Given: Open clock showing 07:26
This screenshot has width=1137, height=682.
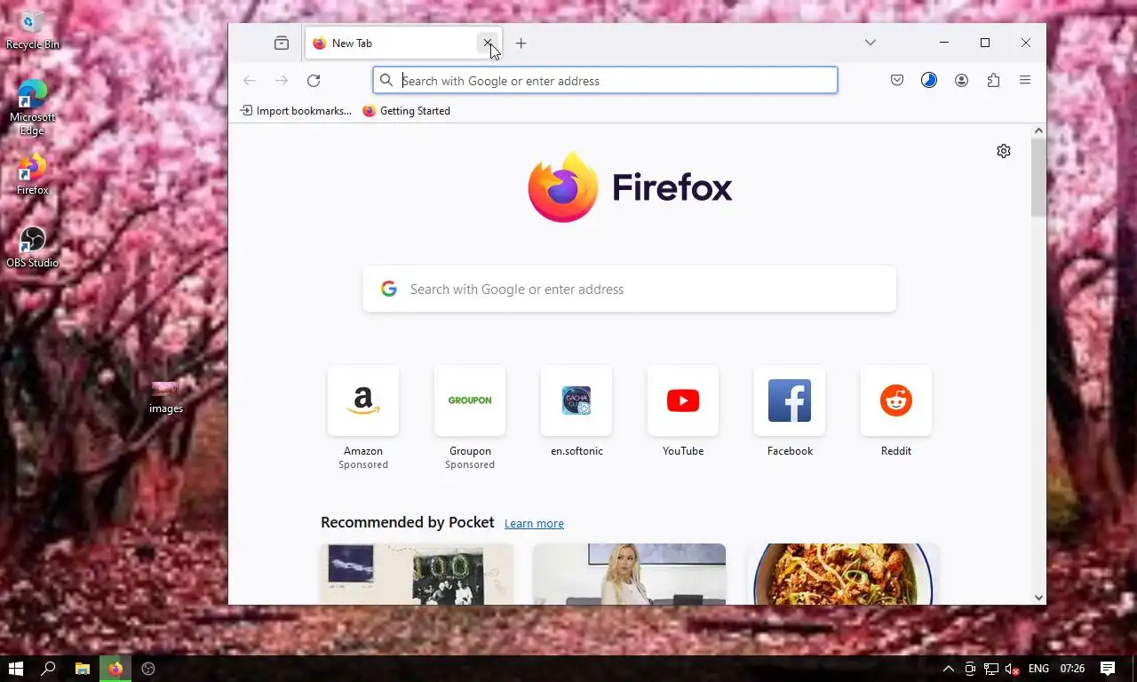Looking at the screenshot, I should [1072, 669].
